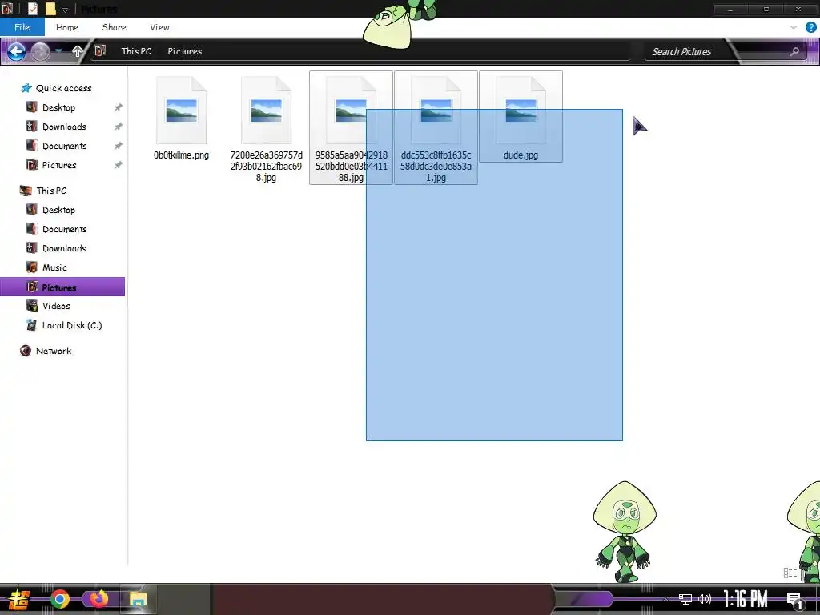Select This PC in the address bar
The width and height of the screenshot is (820, 615).
tap(136, 51)
